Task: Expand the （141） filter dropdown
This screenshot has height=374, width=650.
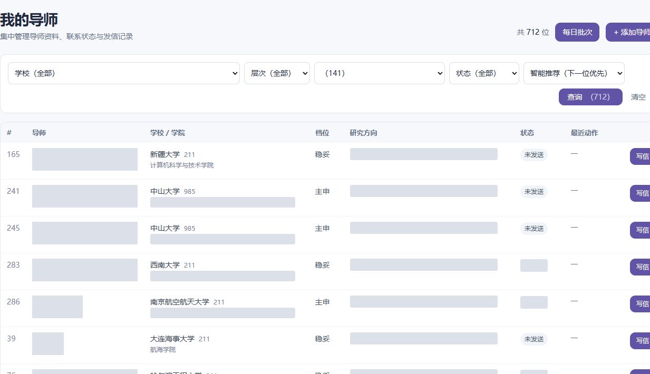Action: click(x=380, y=73)
